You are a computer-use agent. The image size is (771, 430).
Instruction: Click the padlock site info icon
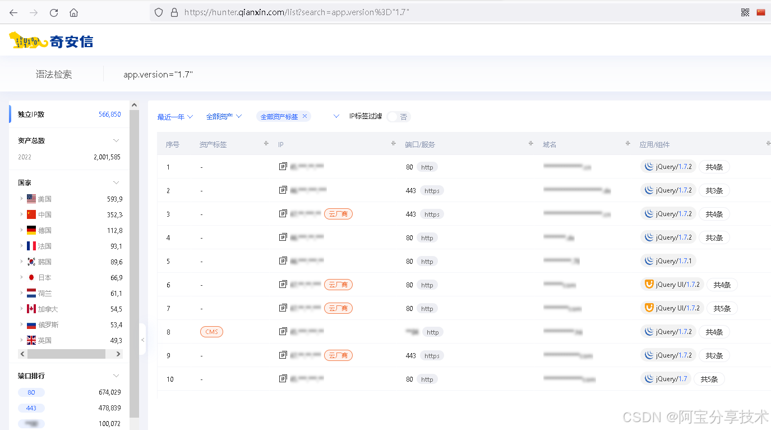(174, 12)
